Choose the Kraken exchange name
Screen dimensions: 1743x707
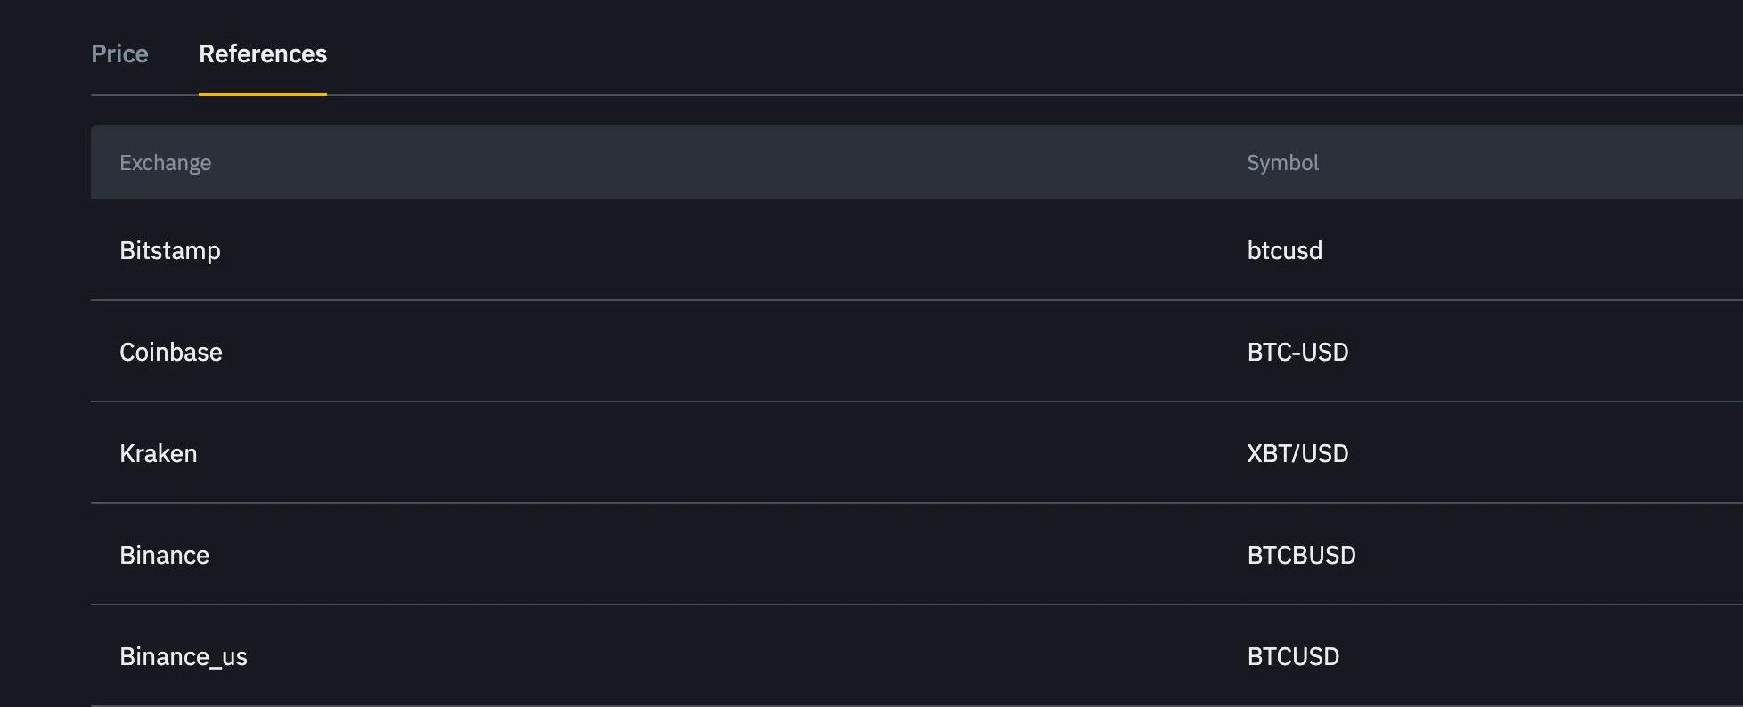[x=158, y=454]
